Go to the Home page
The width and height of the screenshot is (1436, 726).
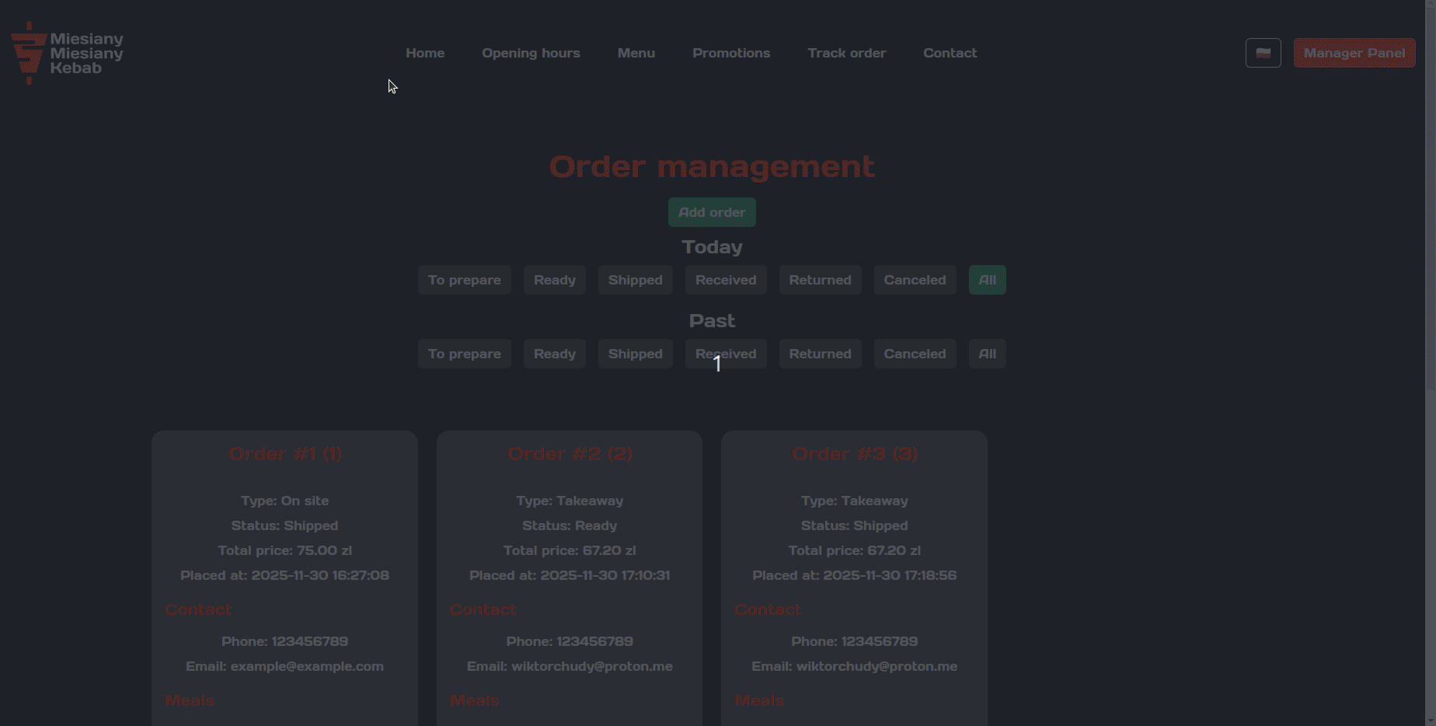(x=425, y=53)
